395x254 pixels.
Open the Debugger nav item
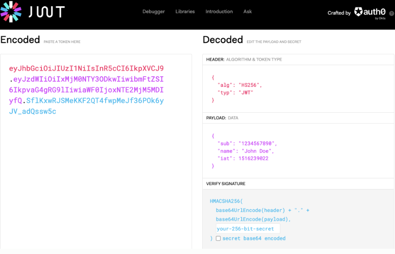[153, 11]
